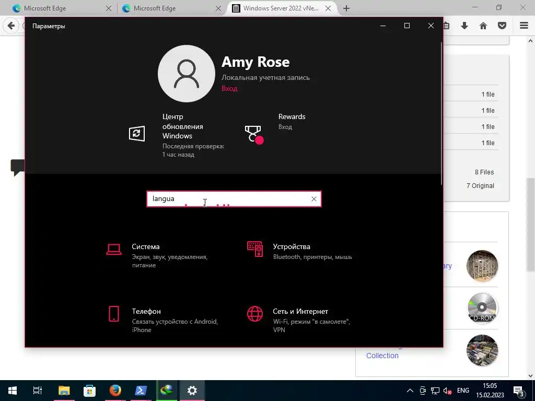This screenshot has height=401, width=535.
Task: Click the Windows Update refresh icon
Action: [137, 133]
